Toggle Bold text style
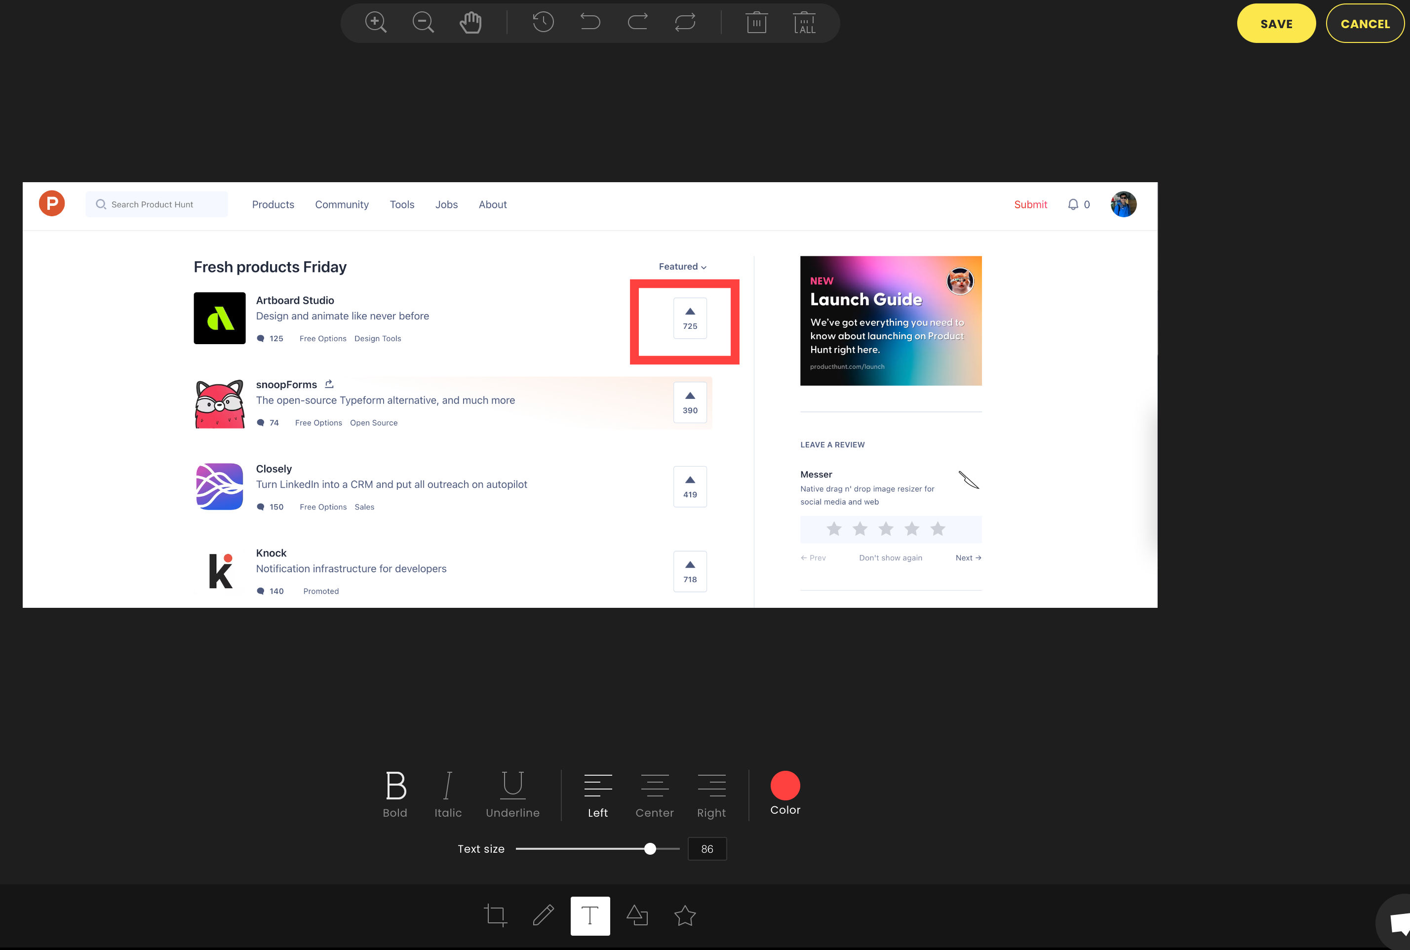This screenshot has height=950, width=1410. click(x=395, y=795)
